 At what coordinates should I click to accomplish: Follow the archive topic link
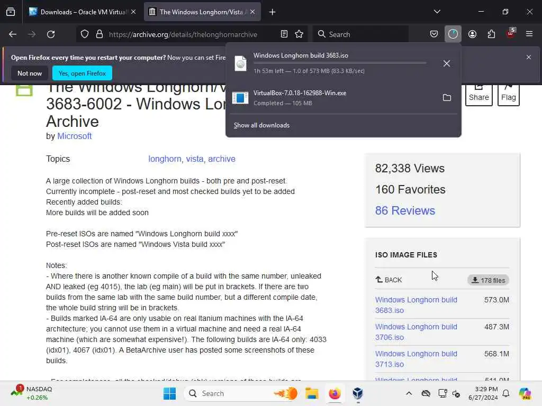(x=222, y=159)
